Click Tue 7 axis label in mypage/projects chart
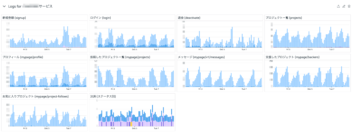This screenshot has width=352, height=133. 156,89
